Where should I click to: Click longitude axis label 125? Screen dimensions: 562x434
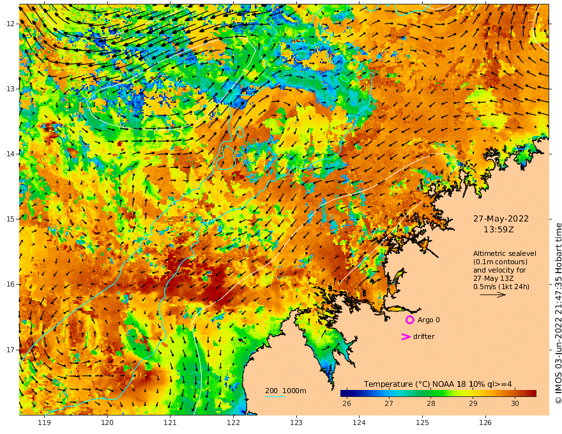click(x=423, y=423)
